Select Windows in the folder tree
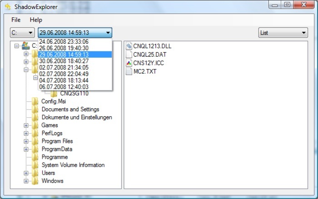 coord(53,181)
